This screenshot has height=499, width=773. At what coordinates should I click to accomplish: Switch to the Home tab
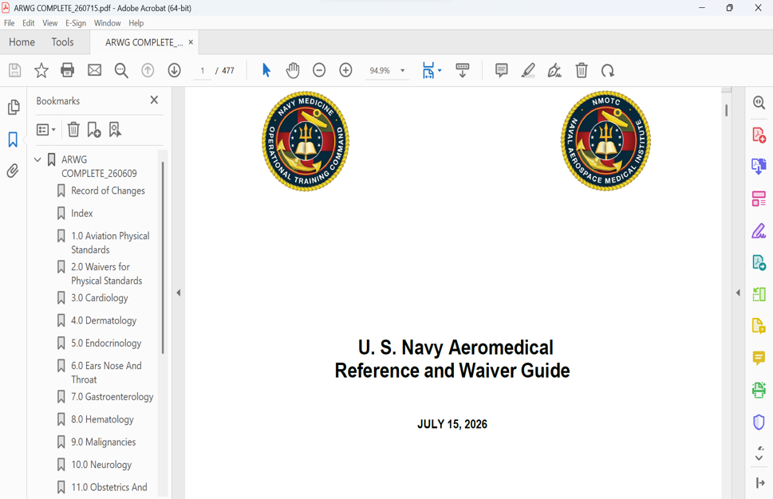pos(22,42)
